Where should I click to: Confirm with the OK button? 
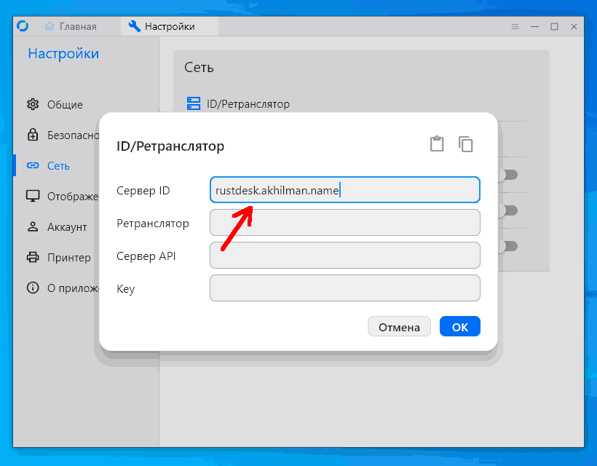tap(460, 327)
